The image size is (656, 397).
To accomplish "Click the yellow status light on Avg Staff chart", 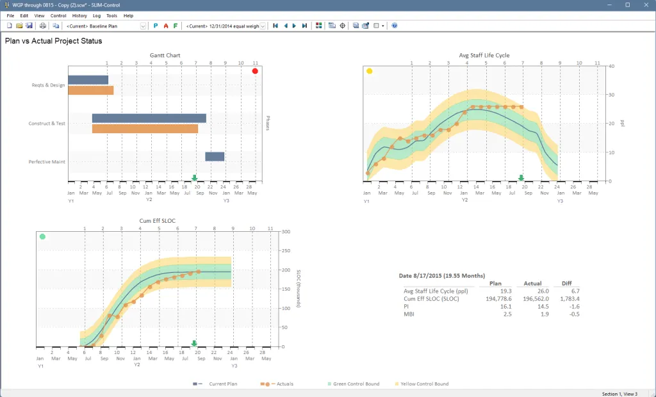I will tap(370, 71).
